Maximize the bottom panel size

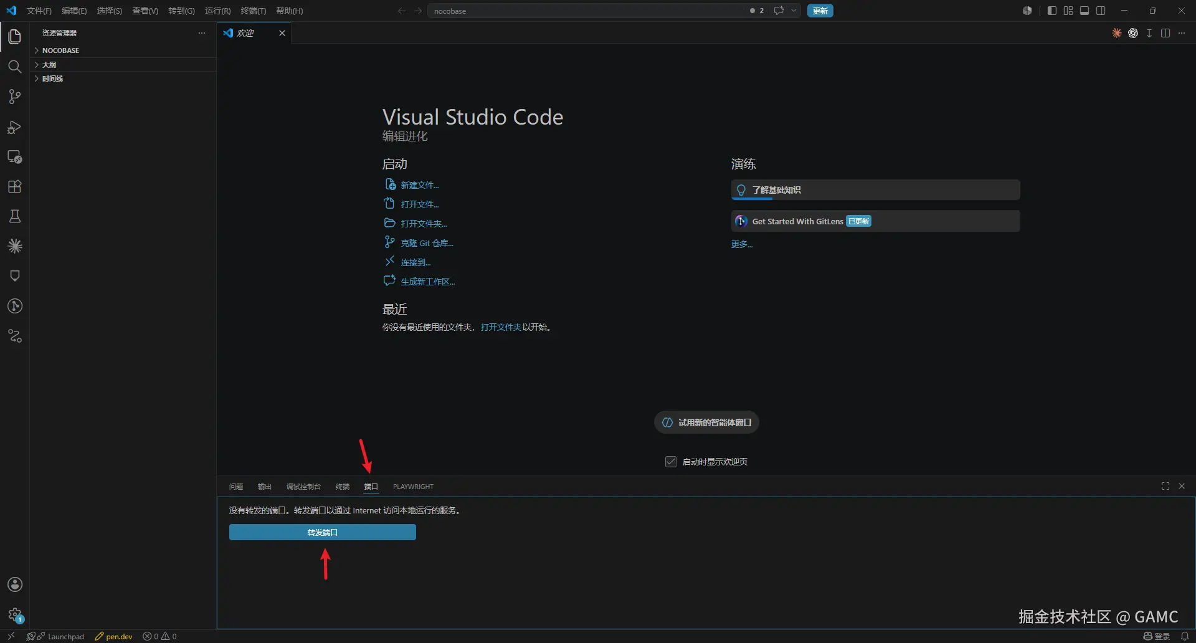1165,486
